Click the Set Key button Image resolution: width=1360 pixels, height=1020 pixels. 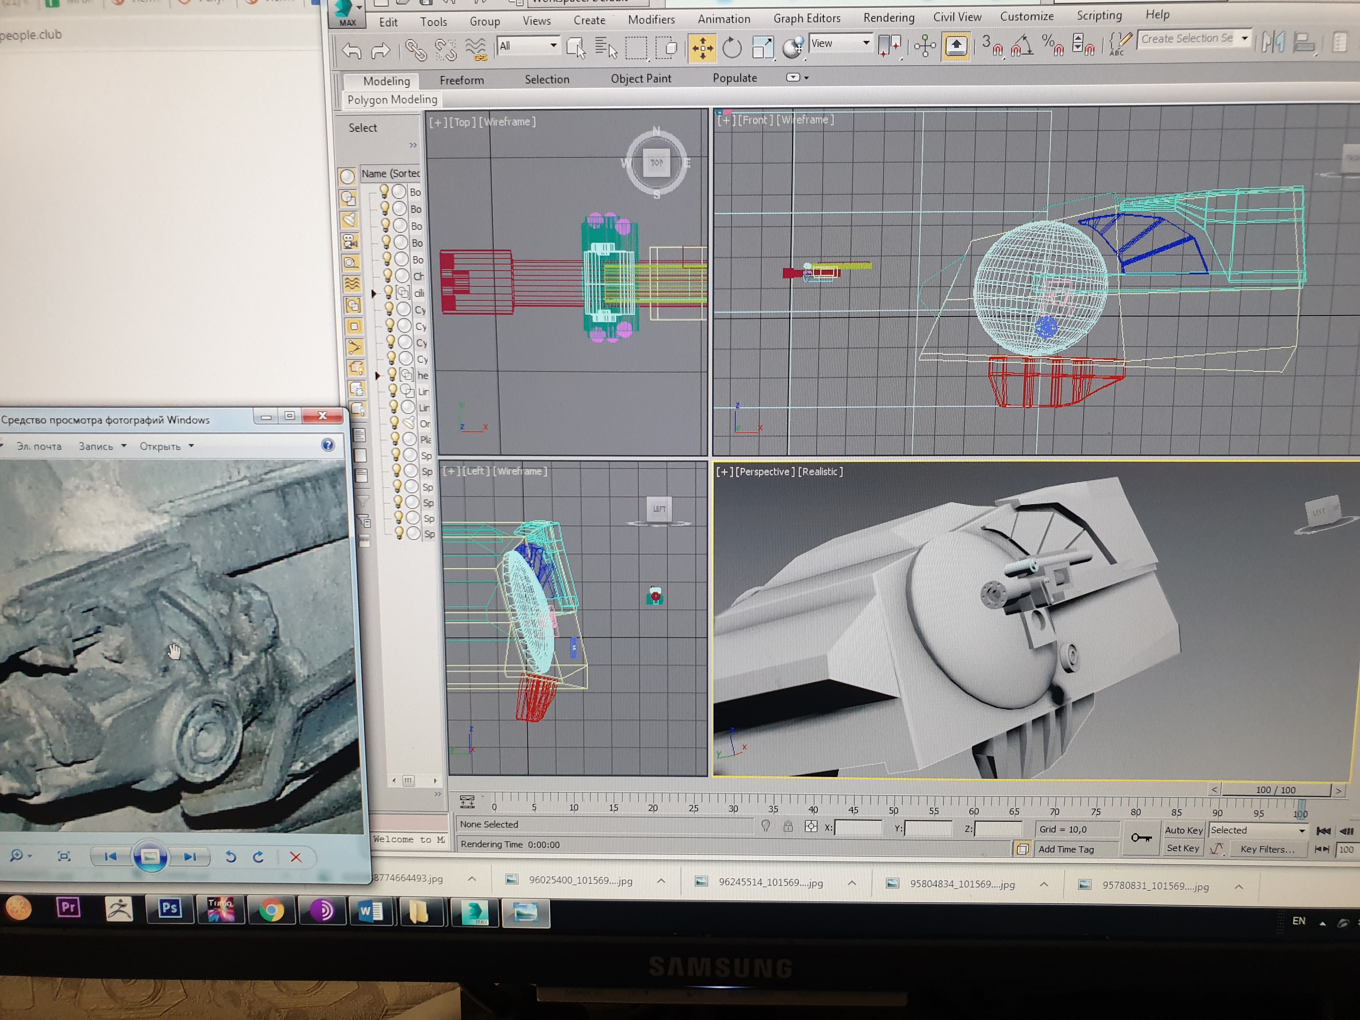point(1183,848)
